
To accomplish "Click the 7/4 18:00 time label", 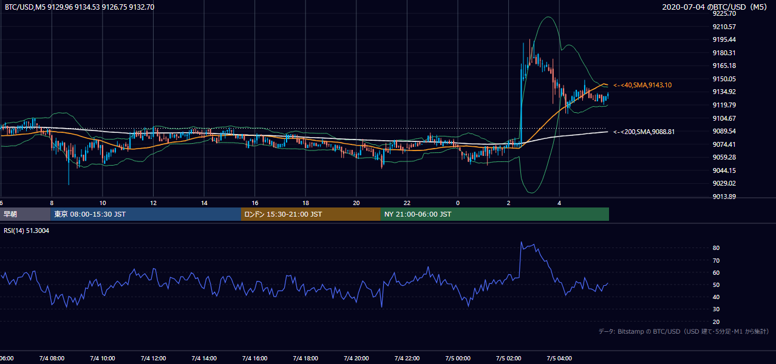I will point(305,358).
